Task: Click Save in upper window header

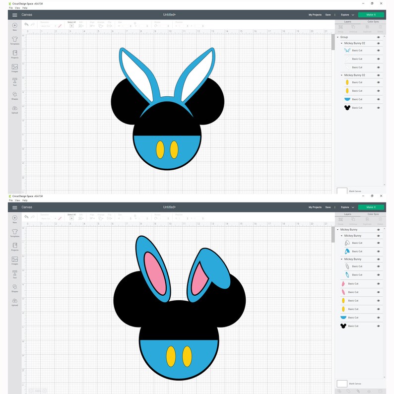Action: (x=328, y=15)
